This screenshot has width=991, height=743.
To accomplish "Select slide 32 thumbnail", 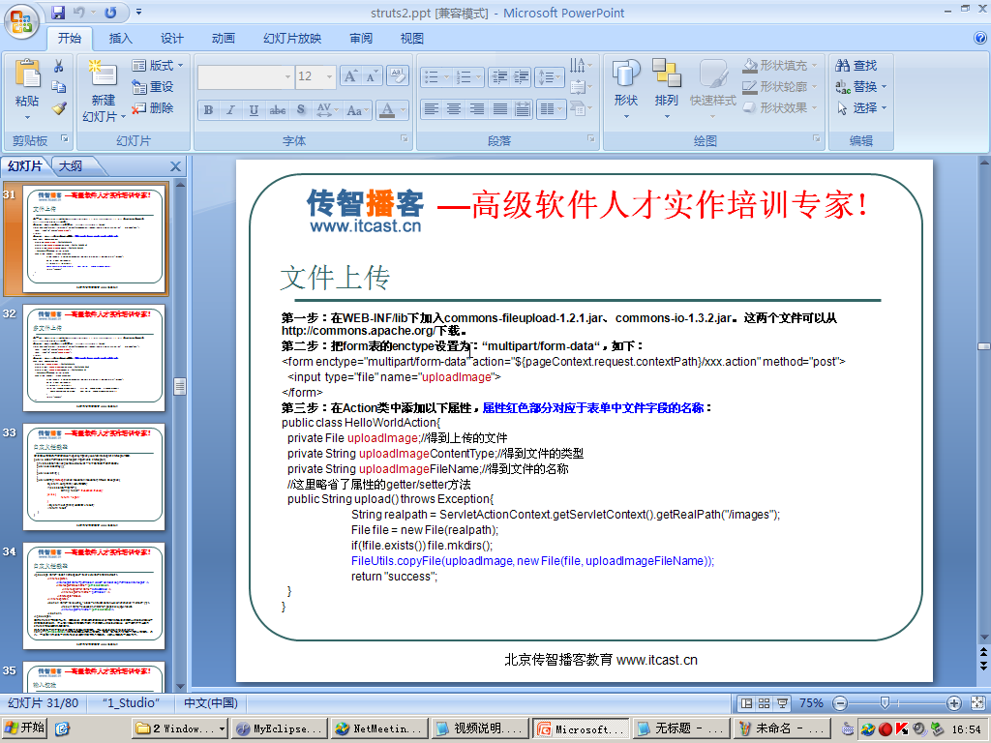I will point(94,358).
